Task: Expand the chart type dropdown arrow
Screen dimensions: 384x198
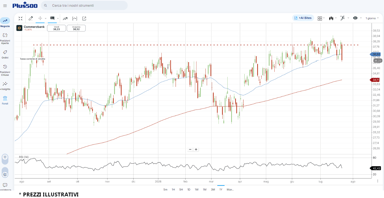Action: pyautogui.click(x=336, y=18)
